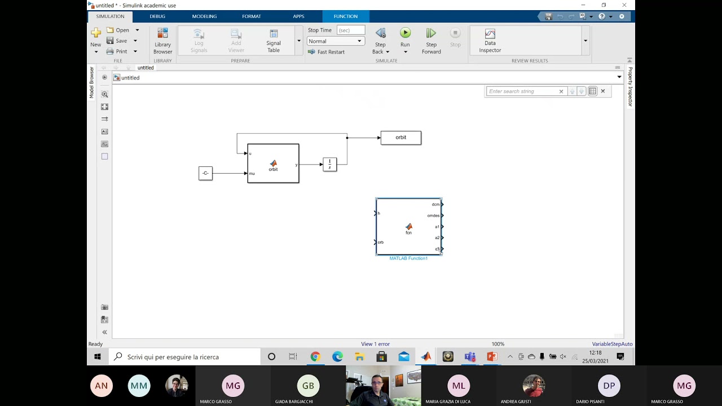722x406 pixels.
Task: Click Step Forward
Action: pyautogui.click(x=431, y=41)
